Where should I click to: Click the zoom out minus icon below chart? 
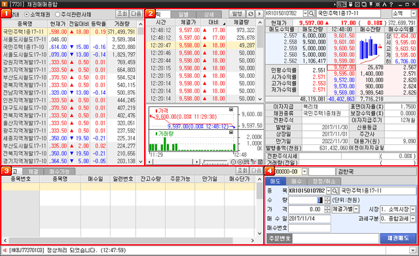pos(233,162)
